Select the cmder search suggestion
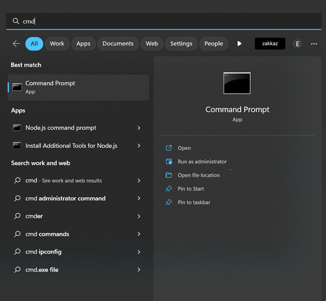Screen dimensions: 326x301 [x=34, y=216]
